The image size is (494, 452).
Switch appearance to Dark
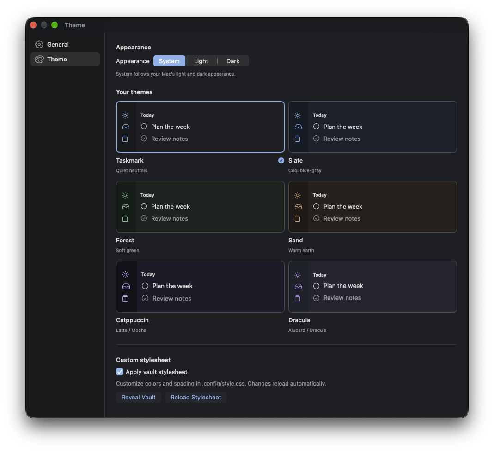click(233, 61)
